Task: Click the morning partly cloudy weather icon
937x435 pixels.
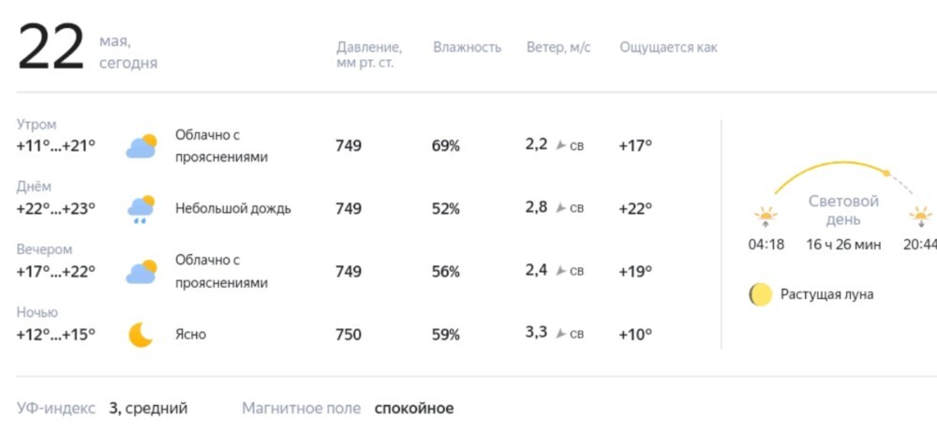Action: point(141,146)
